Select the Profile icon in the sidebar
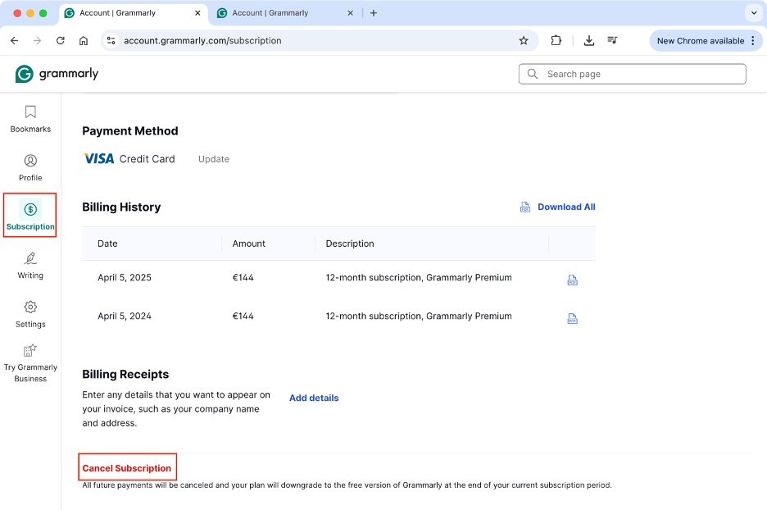The image size is (767, 510). click(29, 167)
